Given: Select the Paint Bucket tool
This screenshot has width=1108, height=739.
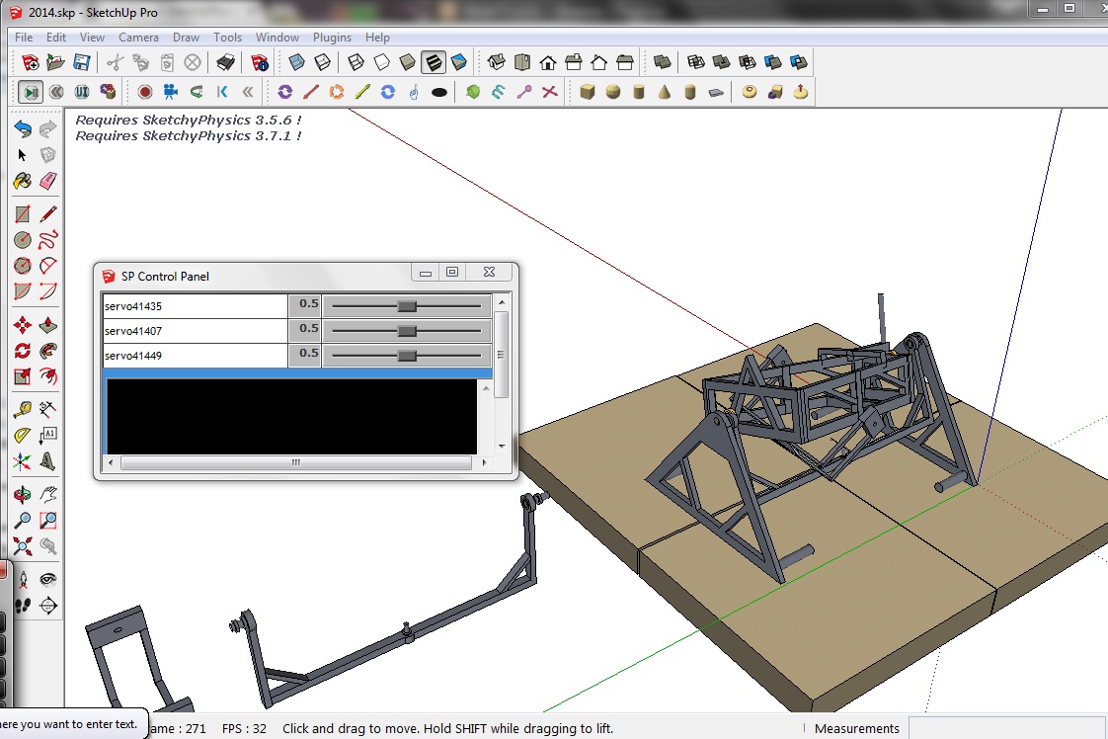Looking at the screenshot, I should pyautogui.click(x=23, y=182).
